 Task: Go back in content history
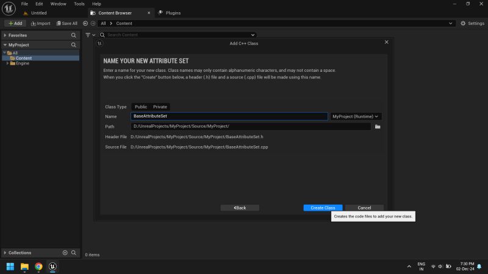[x=85, y=23]
